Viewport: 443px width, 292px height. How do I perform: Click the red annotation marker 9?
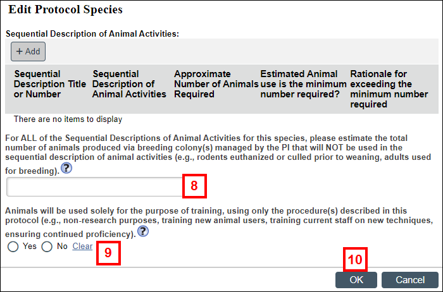click(x=108, y=253)
